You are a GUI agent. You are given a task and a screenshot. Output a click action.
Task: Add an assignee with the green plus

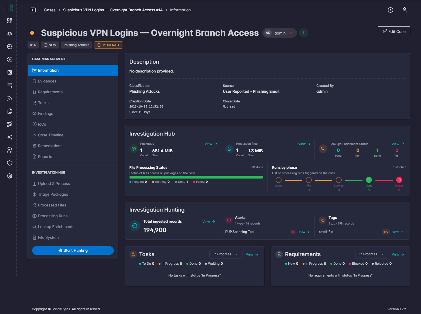click(x=304, y=33)
